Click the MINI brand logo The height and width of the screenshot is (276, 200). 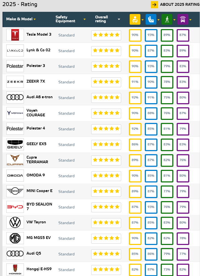(x=15, y=191)
